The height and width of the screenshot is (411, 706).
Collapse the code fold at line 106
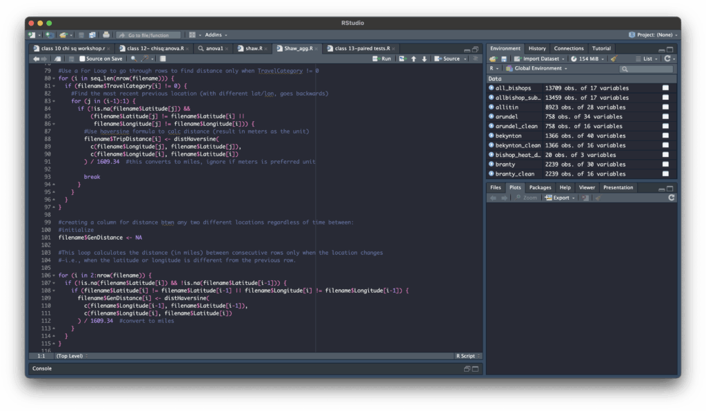54,275
